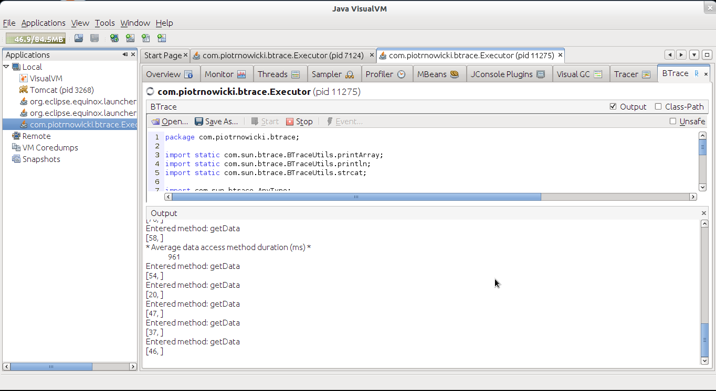Click the Load Snapshot toolbar icon
The height and width of the screenshot is (391, 716).
[x=79, y=38]
